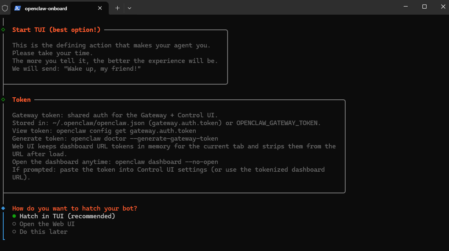
Task: Click green diamond marker beside Token
Action: [3, 100]
